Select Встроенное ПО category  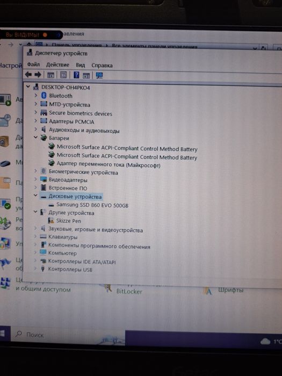68,188
